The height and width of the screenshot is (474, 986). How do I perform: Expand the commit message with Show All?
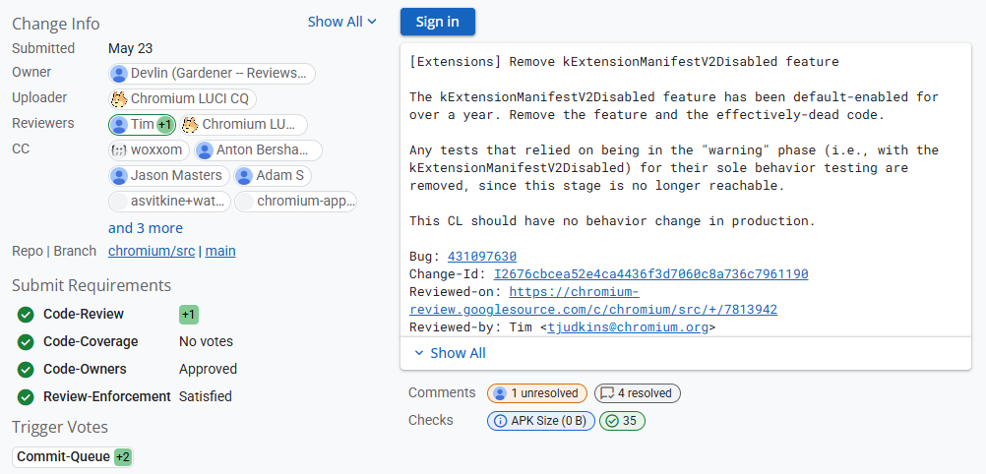tap(450, 353)
